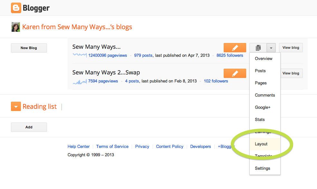This screenshot has width=317, height=189.
Task: Click the sparkline graph for the Swap blog
Action: (79, 81)
